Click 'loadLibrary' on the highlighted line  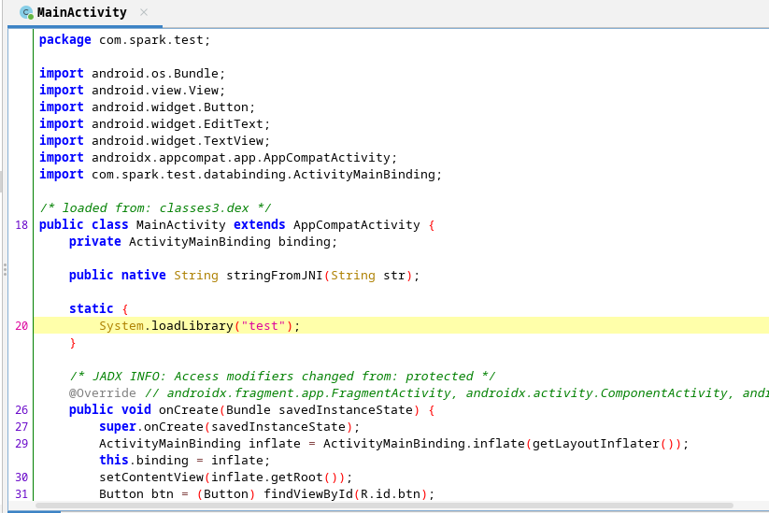click(x=192, y=326)
